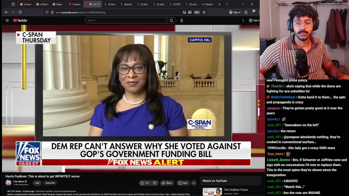
Task: Open the Fox News channel name link
Action: point(19,182)
